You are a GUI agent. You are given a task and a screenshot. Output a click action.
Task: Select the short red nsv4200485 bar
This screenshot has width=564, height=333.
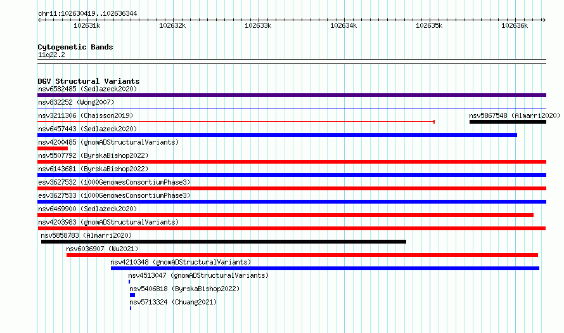click(53, 148)
